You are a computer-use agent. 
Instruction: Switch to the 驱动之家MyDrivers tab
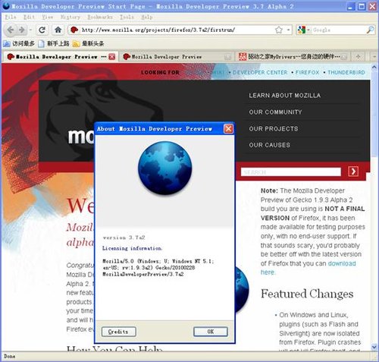pos(293,57)
